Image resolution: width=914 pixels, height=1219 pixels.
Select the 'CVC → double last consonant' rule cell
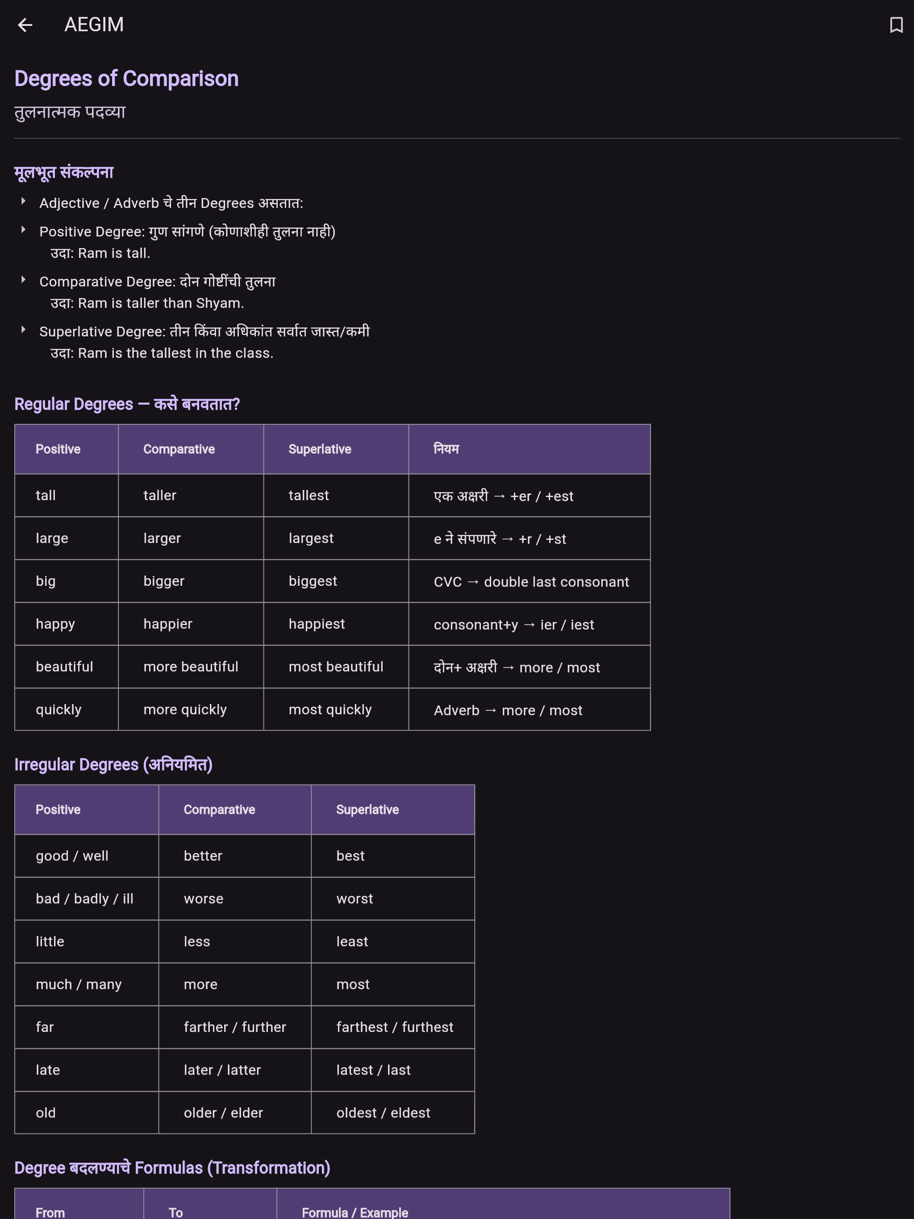(529, 581)
